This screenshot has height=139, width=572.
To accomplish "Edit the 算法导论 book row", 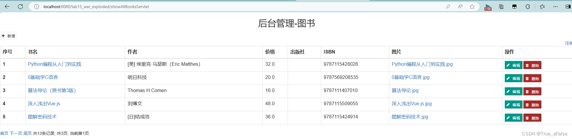I will pyautogui.click(x=514, y=91).
